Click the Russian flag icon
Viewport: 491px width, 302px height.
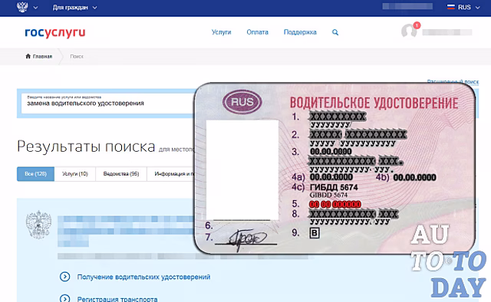(451, 7)
